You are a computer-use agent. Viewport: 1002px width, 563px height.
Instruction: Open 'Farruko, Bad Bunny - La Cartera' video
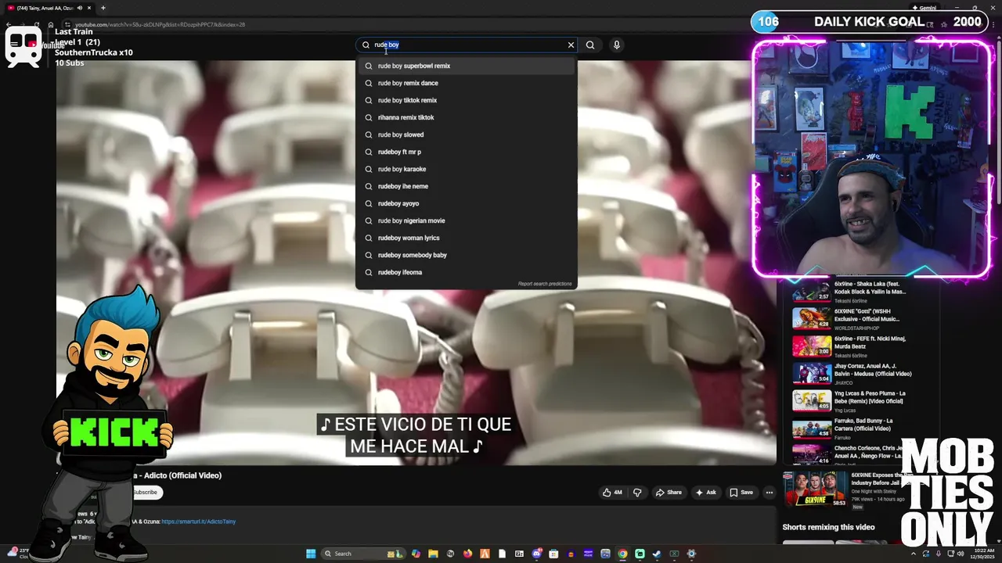852,429
